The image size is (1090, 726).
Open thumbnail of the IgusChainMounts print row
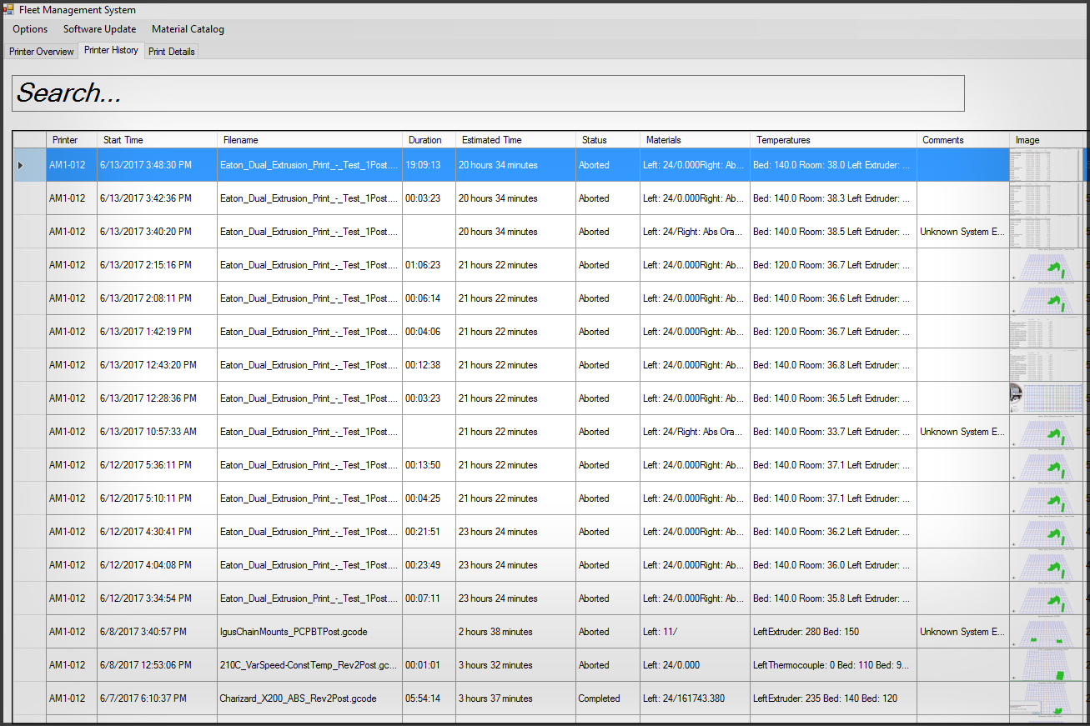1047,632
